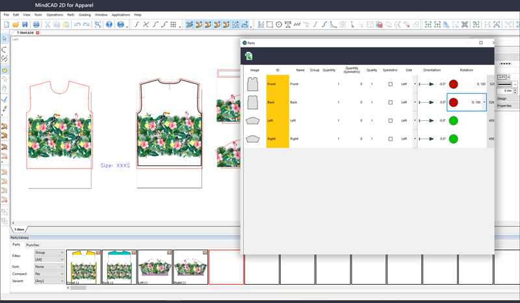Switch to the Punches tab
The image size is (520, 303).
32,245
